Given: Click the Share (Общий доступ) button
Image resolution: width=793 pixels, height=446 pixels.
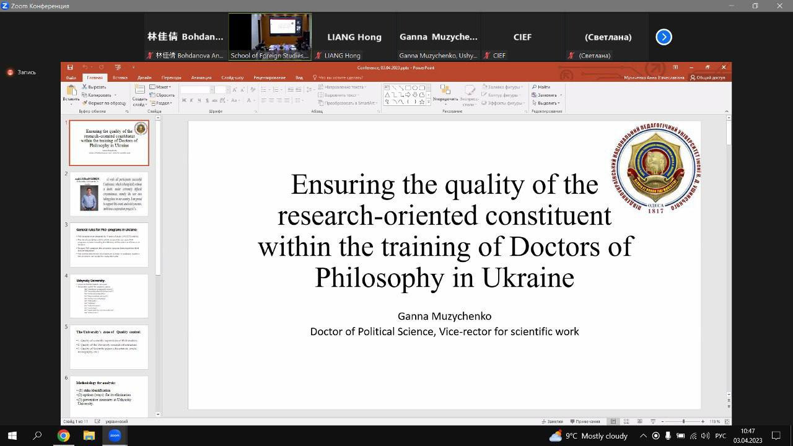Looking at the screenshot, I should (x=708, y=77).
